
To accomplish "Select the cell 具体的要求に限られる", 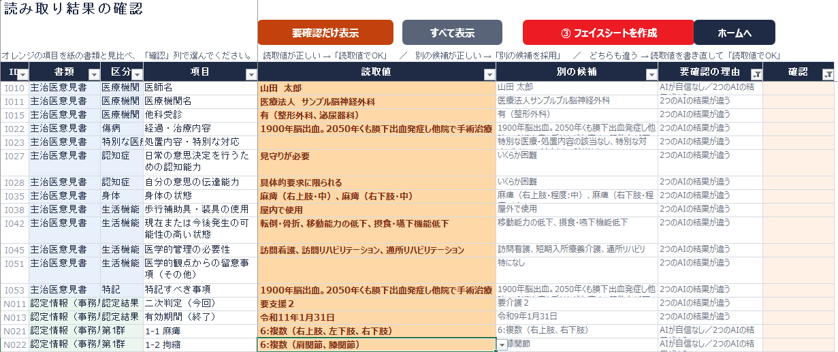I will [x=376, y=182].
